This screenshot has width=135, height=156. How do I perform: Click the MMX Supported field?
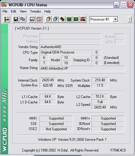pyautogui.click(x=56, y=118)
